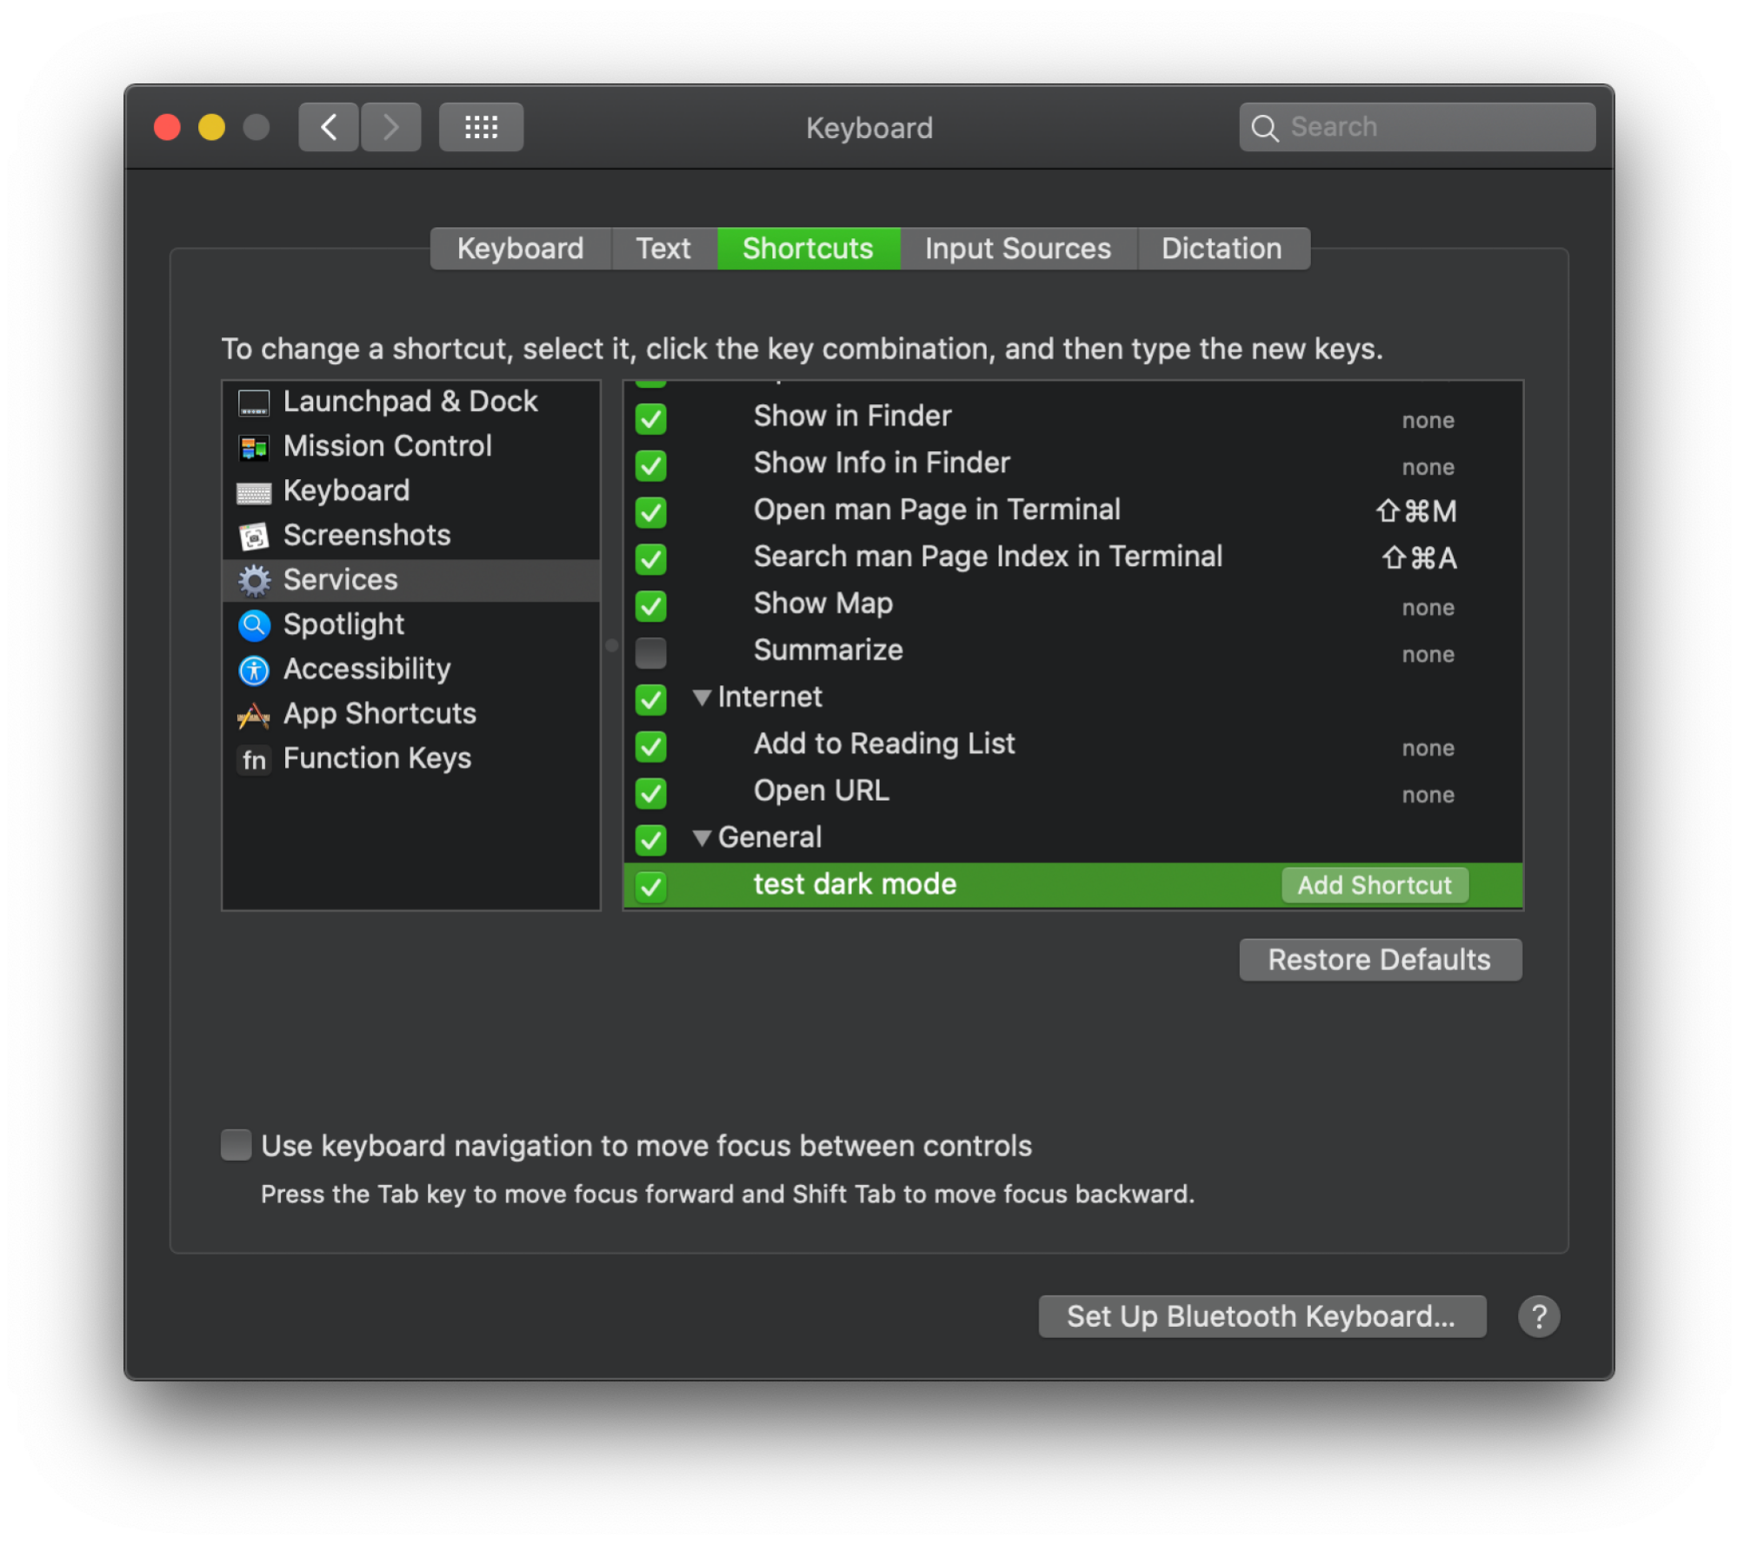Select Accessibility category
Viewport: 1738px width, 1545px height.
click(x=411, y=669)
